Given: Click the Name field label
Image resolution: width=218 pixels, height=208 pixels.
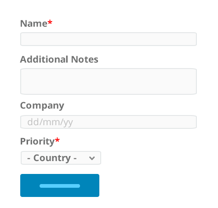Looking at the screenshot, I should [x=34, y=23].
